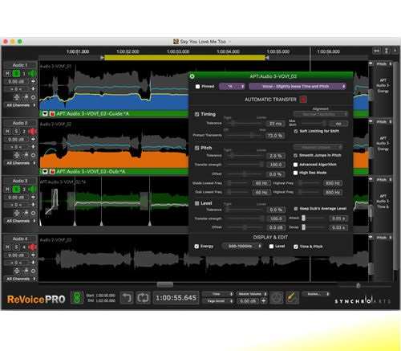The width and height of the screenshot is (401, 351).
Task: Click the yellow playback range bar
Action: pyautogui.click(x=184, y=58)
